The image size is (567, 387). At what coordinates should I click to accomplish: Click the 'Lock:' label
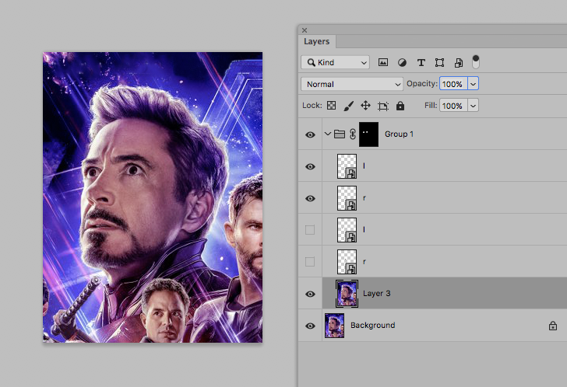click(312, 106)
